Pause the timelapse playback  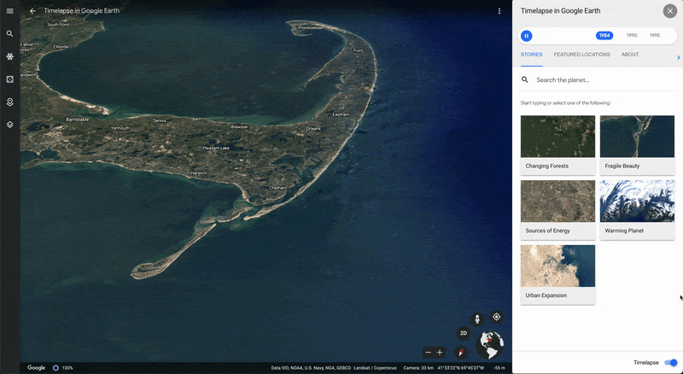click(x=527, y=36)
